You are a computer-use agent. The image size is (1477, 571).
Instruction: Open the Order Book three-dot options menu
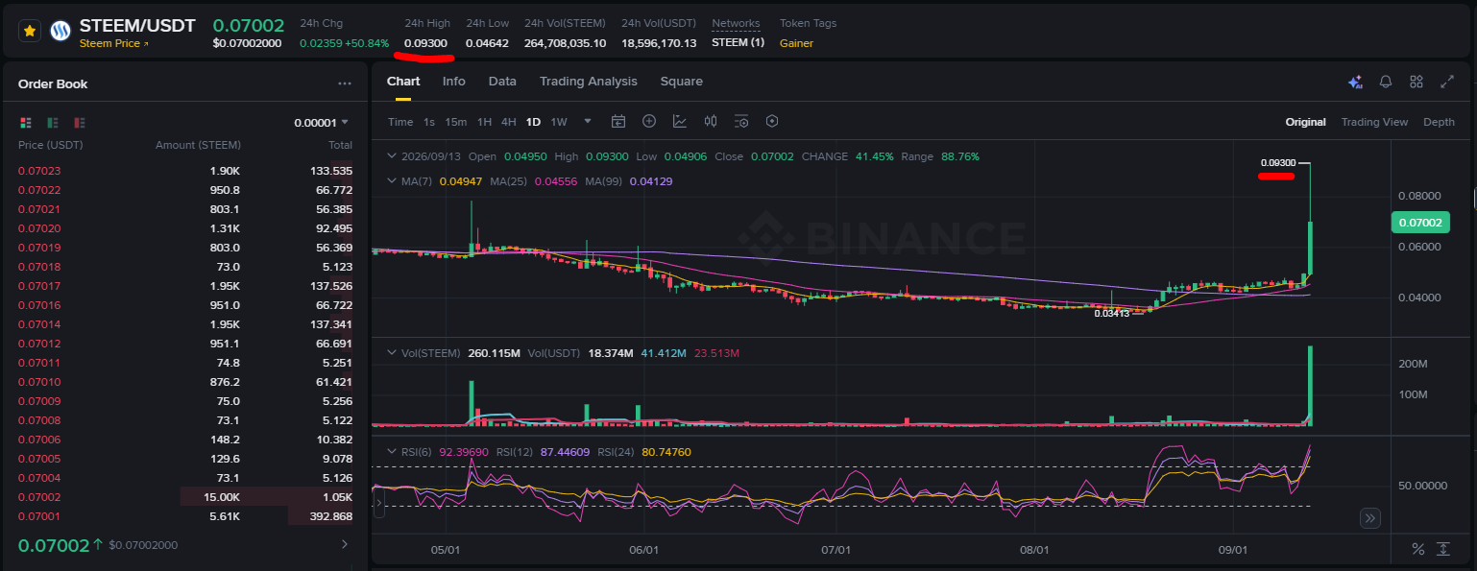345,84
